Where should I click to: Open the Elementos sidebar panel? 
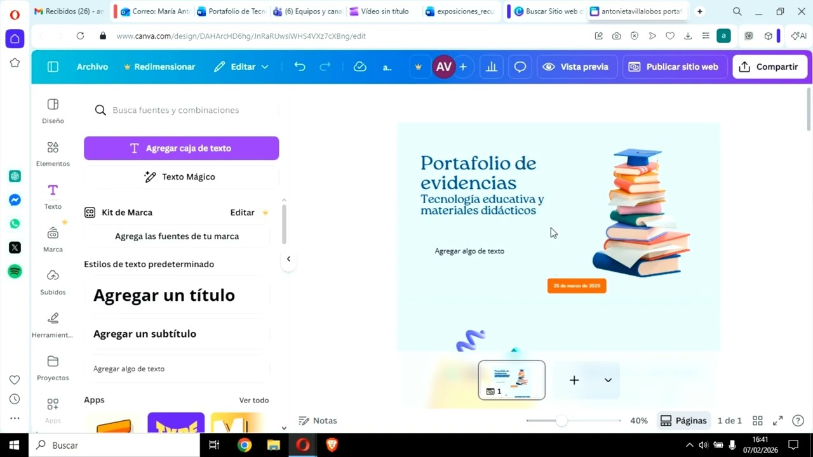53,154
